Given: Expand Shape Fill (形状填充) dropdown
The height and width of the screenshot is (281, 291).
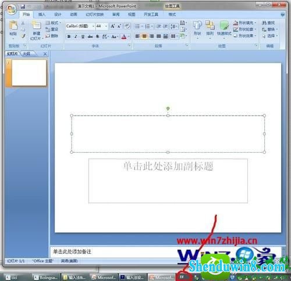Looking at the screenshot, I should tap(255, 23).
